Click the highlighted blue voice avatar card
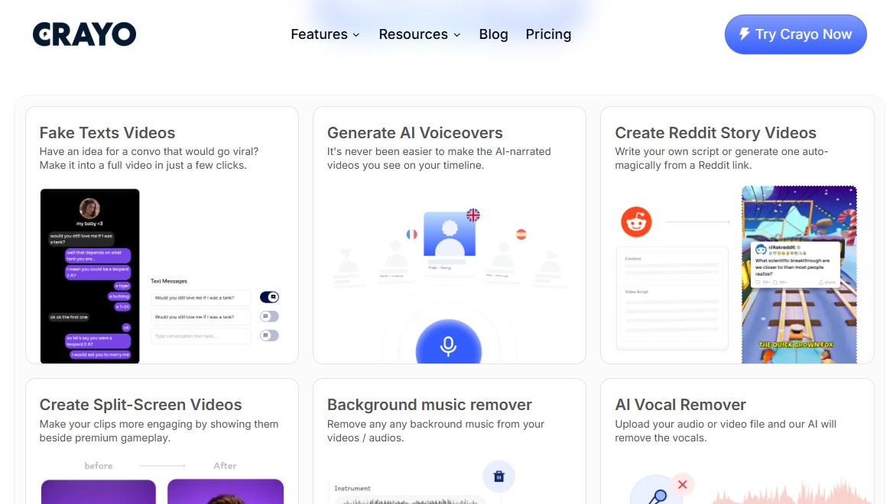 coord(450,234)
